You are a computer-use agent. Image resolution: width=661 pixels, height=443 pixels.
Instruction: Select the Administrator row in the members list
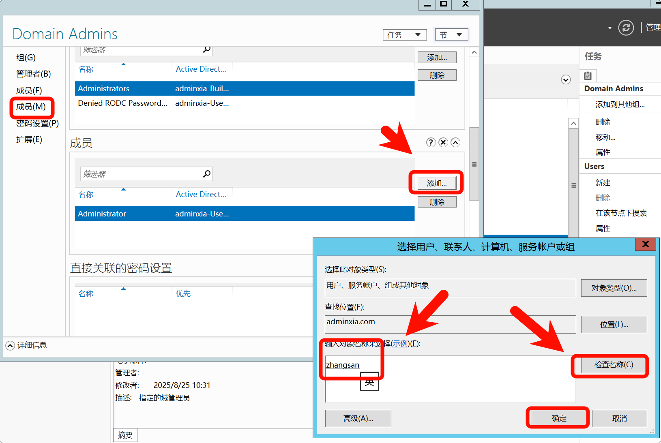tap(244, 214)
